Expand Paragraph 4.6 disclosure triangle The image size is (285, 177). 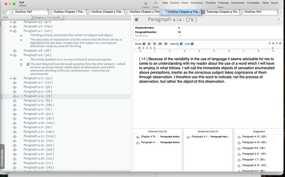[x=11, y=26]
